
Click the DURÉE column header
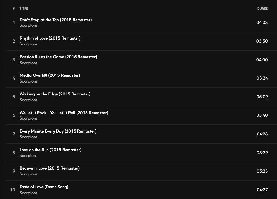[x=262, y=9]
